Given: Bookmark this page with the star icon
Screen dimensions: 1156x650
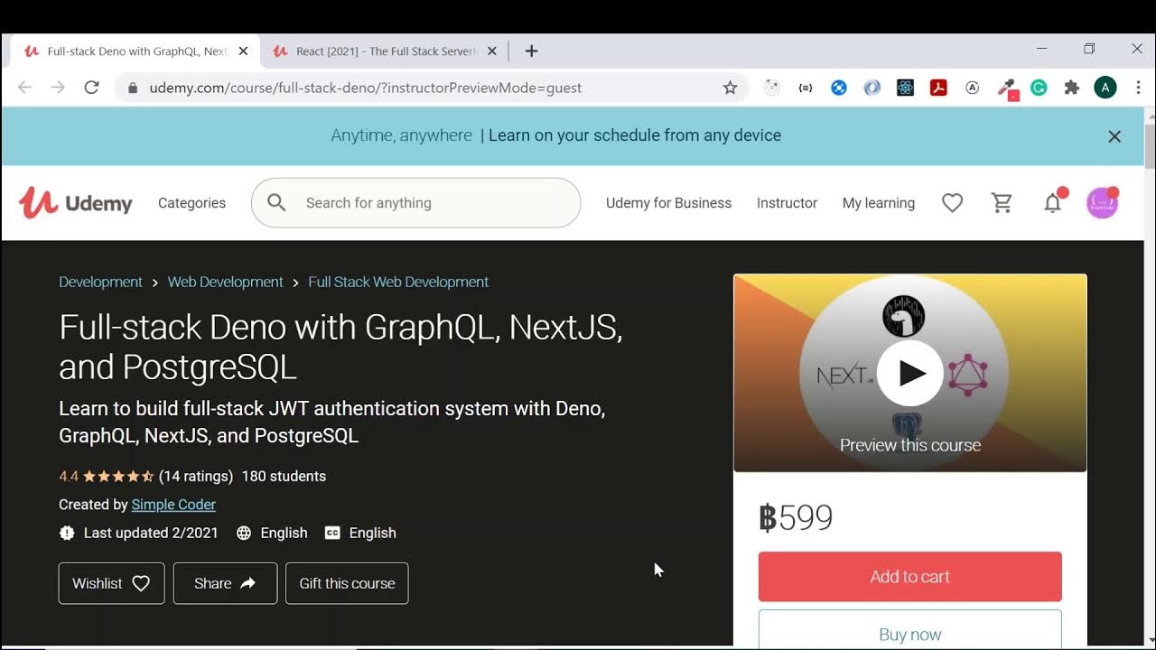Looking at the screenshot, I should pyautogui.click(x=730, y=88).
